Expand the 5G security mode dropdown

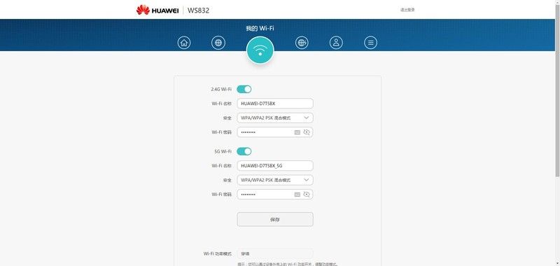(275, 180)
